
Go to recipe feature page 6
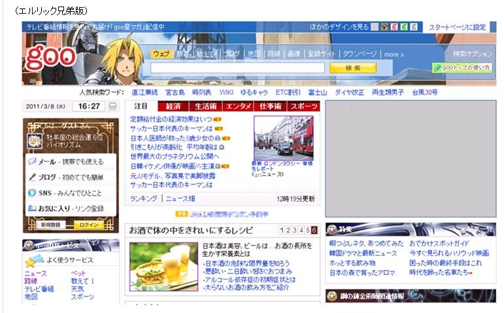314,230
